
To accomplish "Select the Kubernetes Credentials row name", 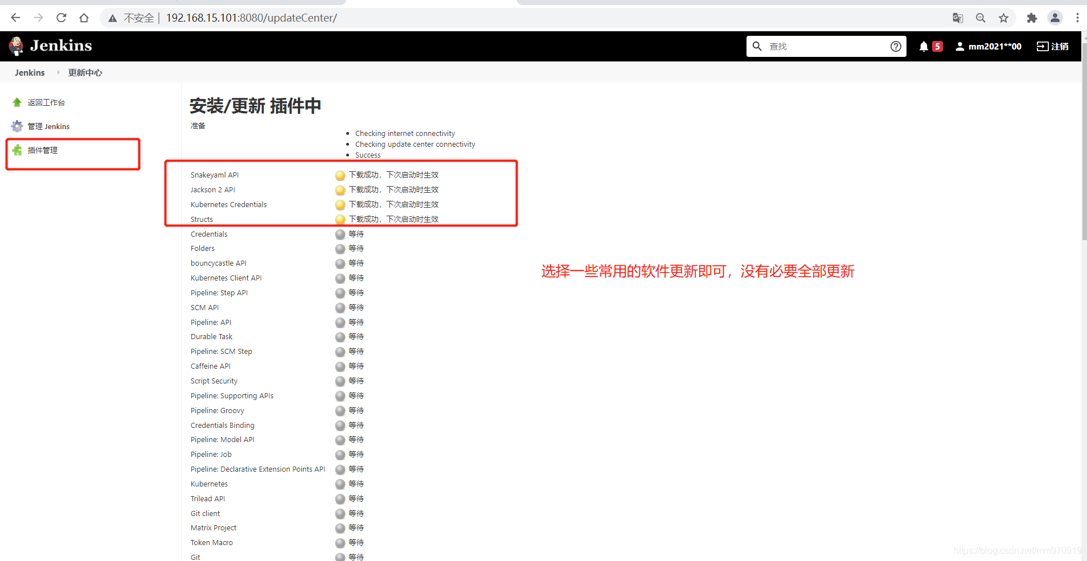I will tap(228, 205).
